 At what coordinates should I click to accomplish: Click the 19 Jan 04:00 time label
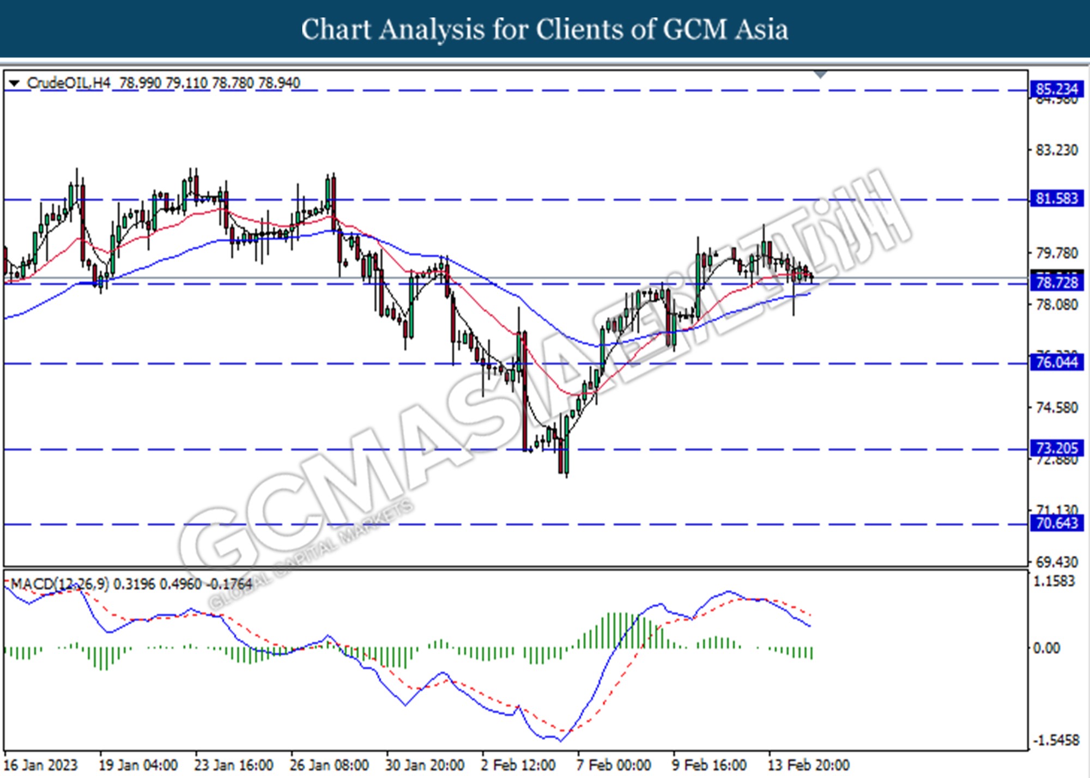(138, 765)
